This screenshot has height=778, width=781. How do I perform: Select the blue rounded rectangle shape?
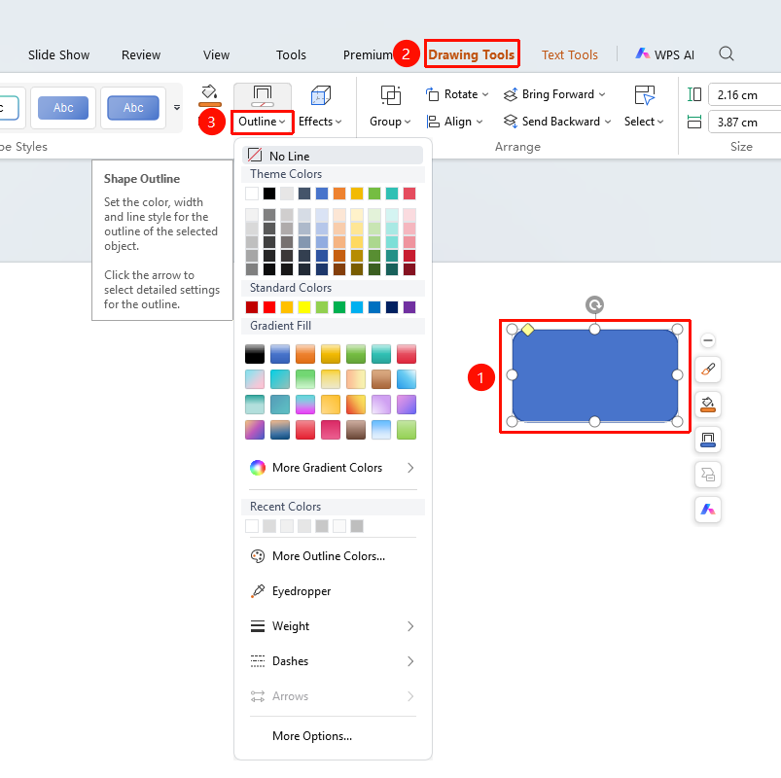[594, 375]
